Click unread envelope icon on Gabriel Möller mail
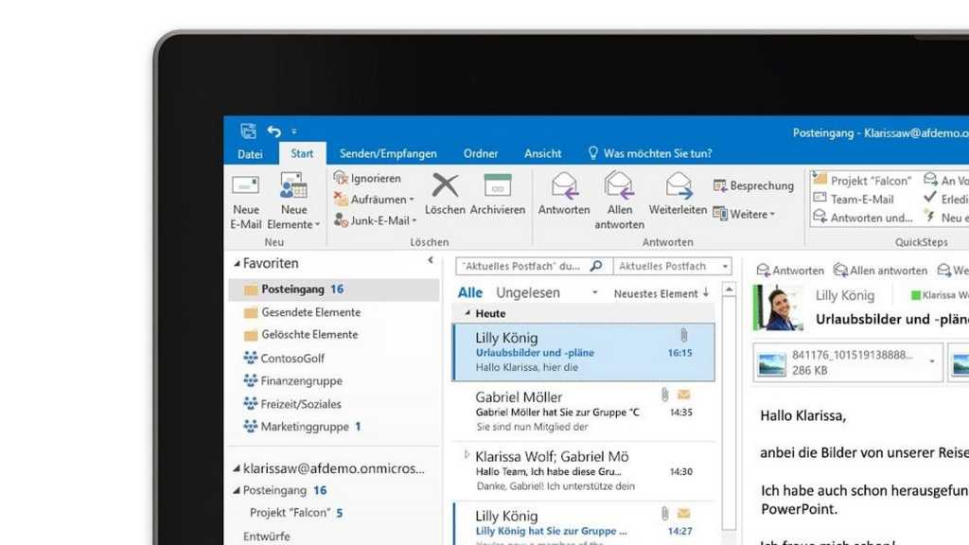 point(683,395)
